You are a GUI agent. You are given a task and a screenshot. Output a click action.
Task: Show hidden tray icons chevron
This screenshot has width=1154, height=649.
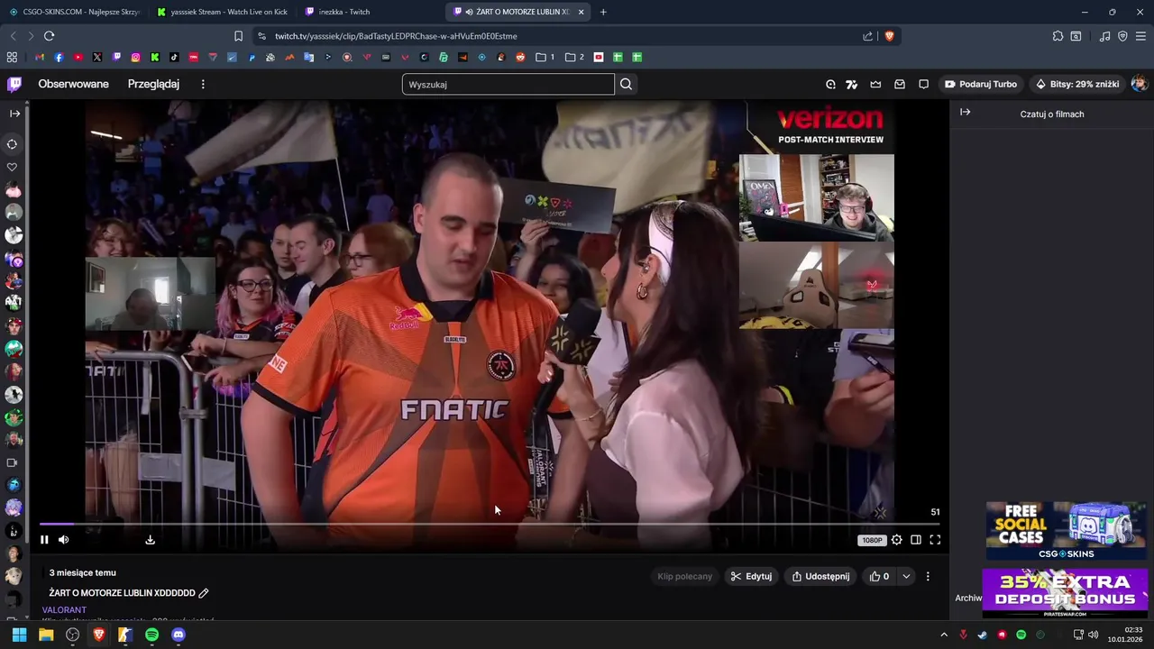944,635
